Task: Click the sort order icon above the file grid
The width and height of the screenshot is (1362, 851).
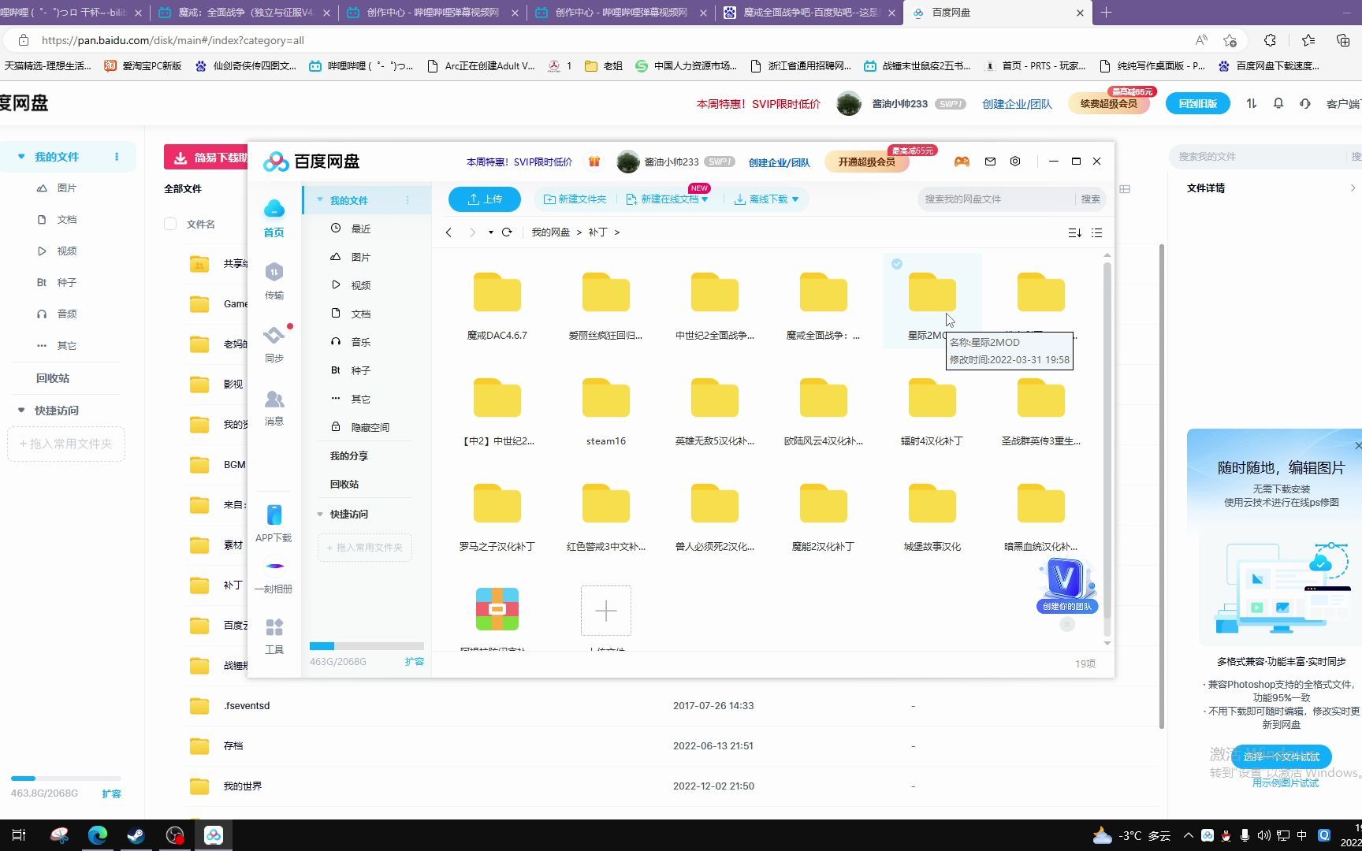Action: pyautogui.click(x=1074, y=232)
